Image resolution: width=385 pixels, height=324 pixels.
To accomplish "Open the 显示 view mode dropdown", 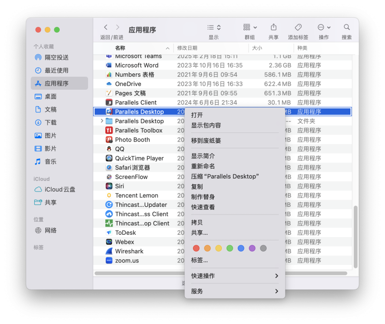I will click(x=214, y=27).
